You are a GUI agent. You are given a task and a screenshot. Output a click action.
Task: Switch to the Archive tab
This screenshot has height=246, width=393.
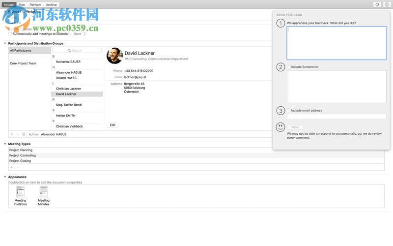point(52,5)
